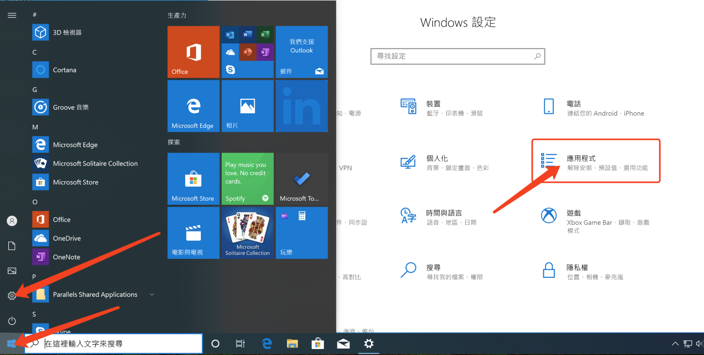Open Microsoft Solitaire Collection tile
Viewport: 704px width, 355px height.
(x=247, y=233)
